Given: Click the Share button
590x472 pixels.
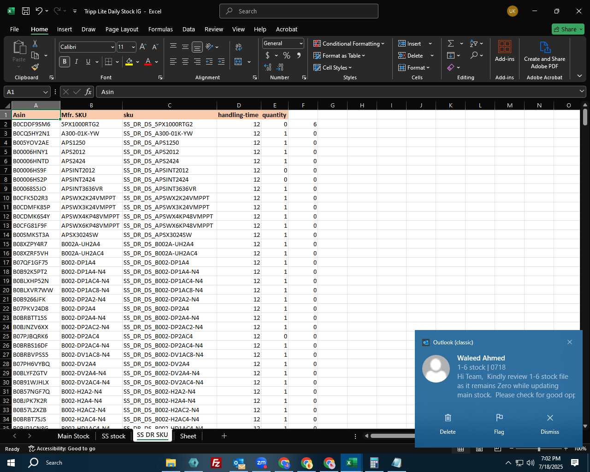Looking at the screenshot, I should pos(568,29).
